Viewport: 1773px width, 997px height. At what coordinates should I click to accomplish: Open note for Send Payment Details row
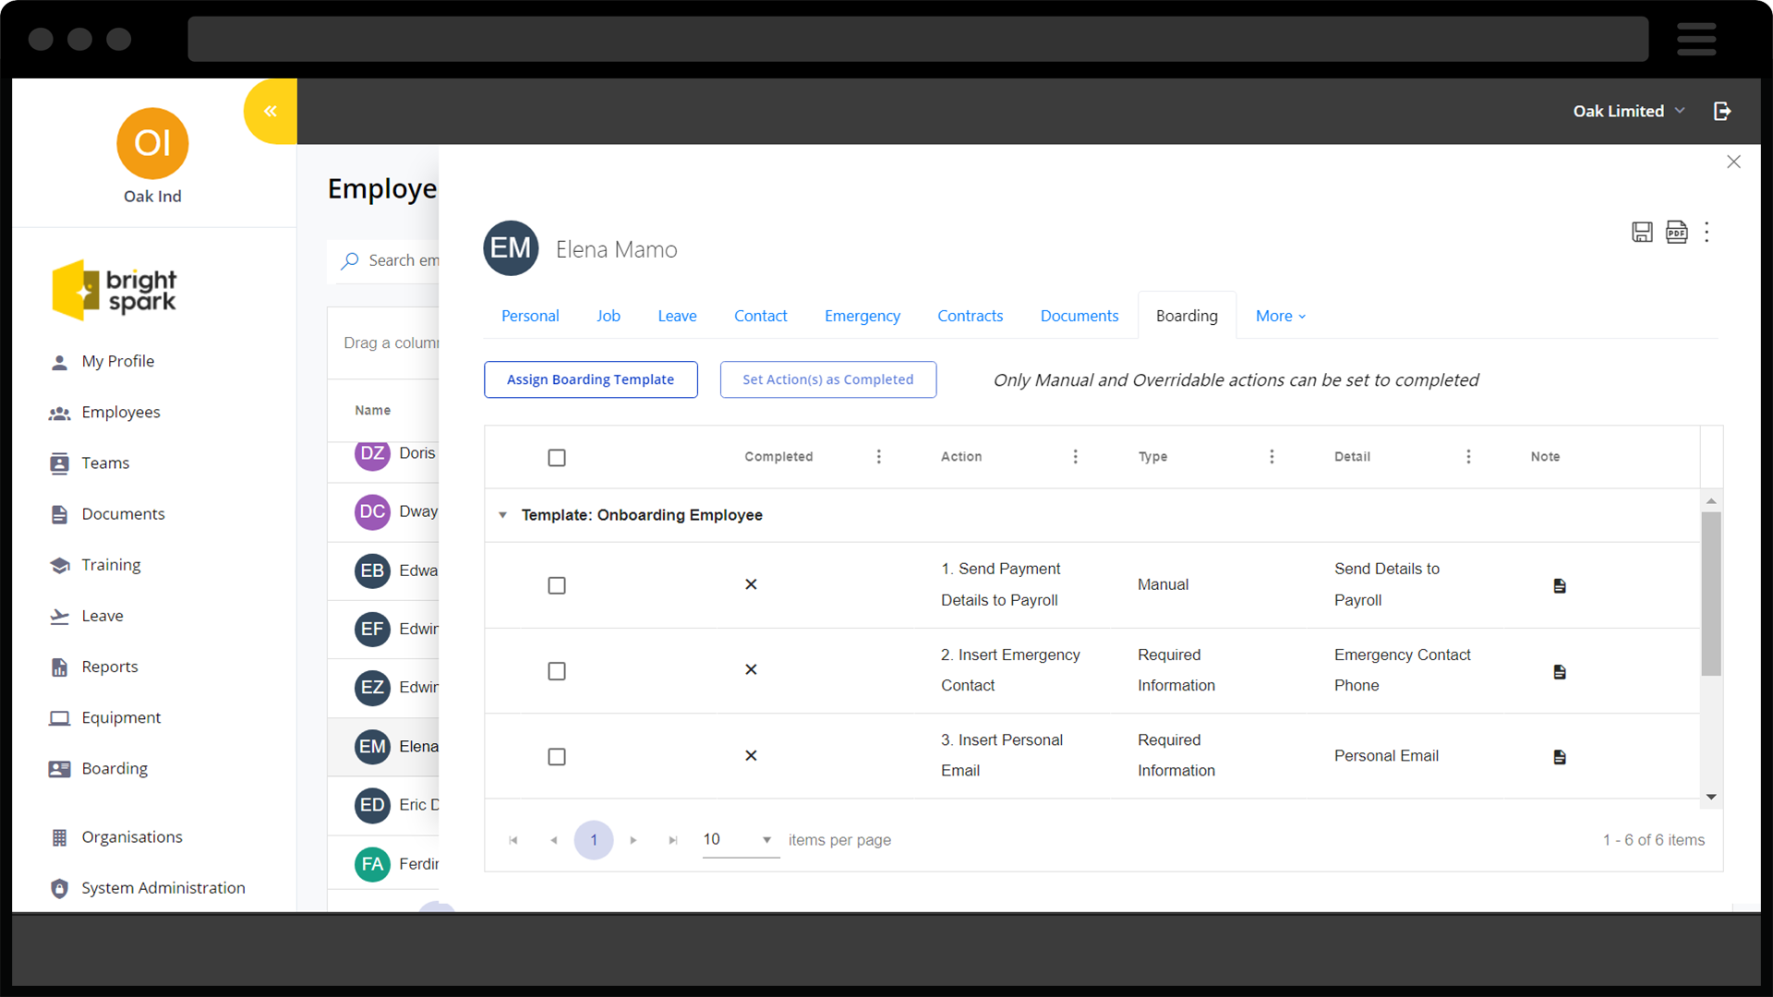(1560, 585)
